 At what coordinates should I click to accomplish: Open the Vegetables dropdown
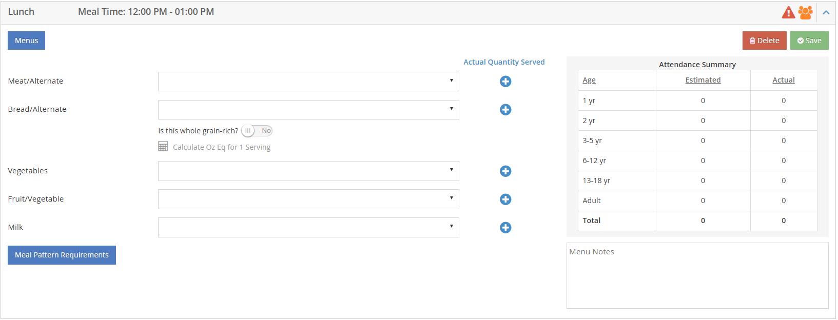tap(308, 171)
